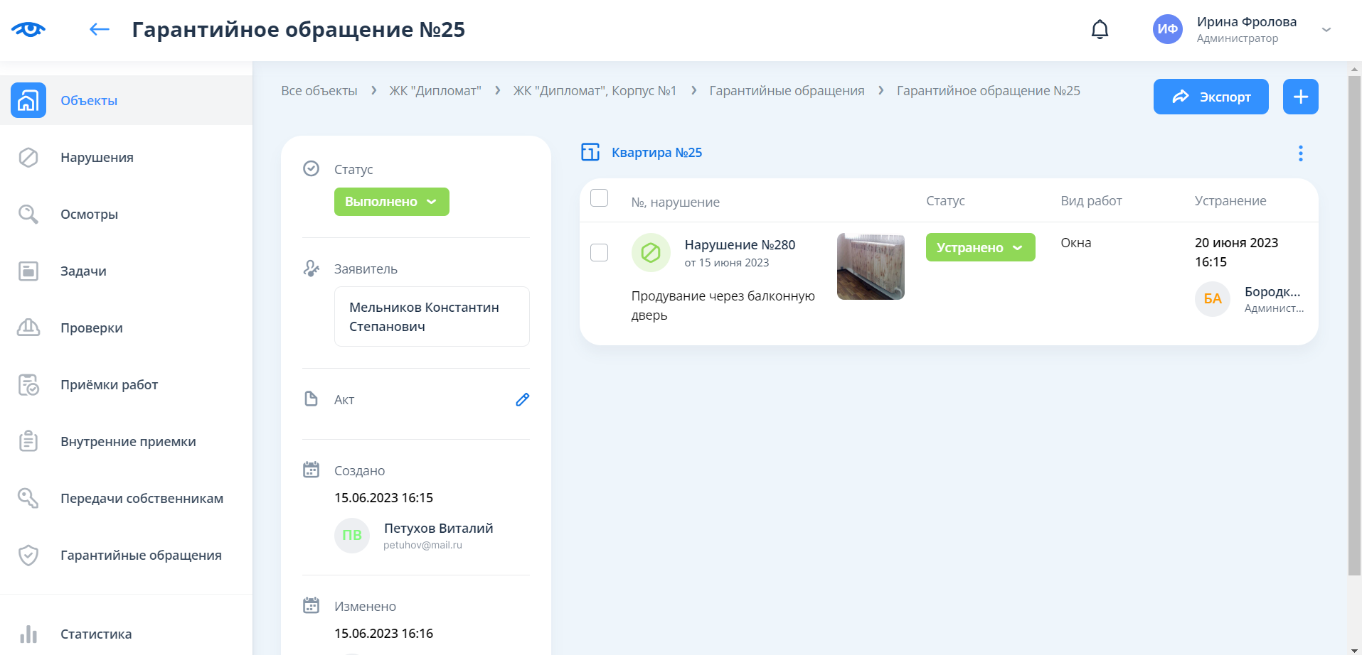Expand the Устранено status dropdown
Screen dimensions: 1362x655
[x=979, y=247]
